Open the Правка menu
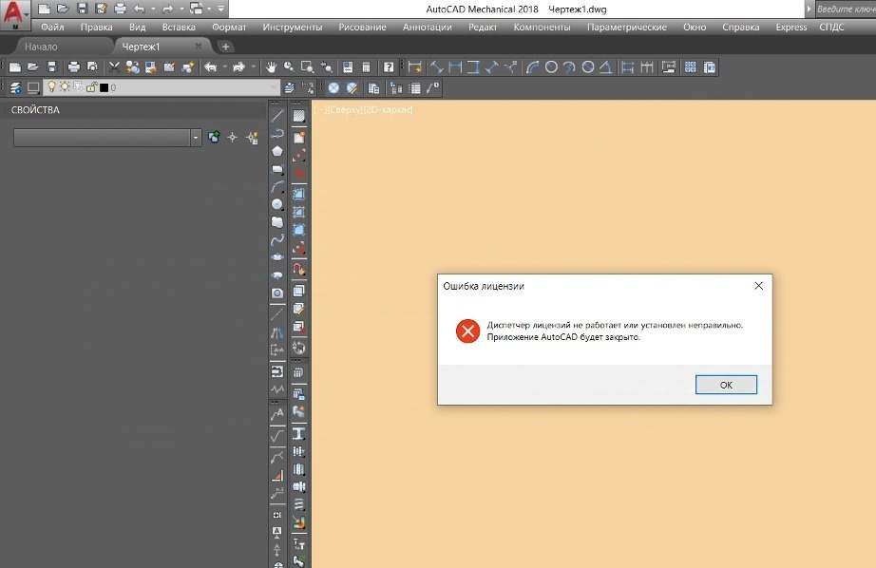The image size is (876, 568). coord(96,27)
